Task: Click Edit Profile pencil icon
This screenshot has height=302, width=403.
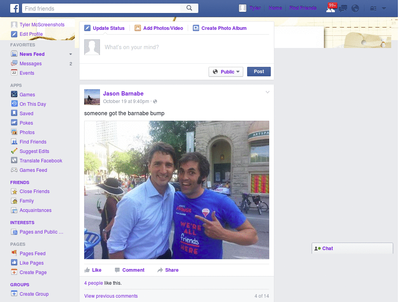Action: click(x=14, y=34)
